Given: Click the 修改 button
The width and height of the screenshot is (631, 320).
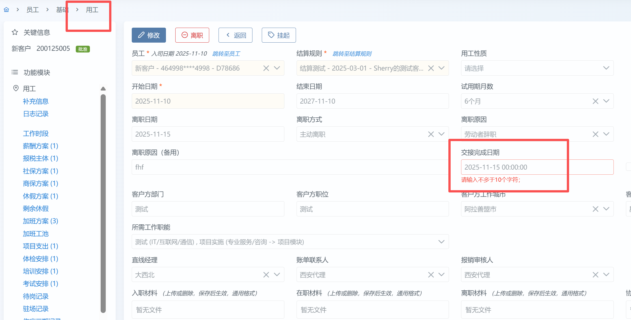Looking at the screenshot, I should (x=149, y=35).
